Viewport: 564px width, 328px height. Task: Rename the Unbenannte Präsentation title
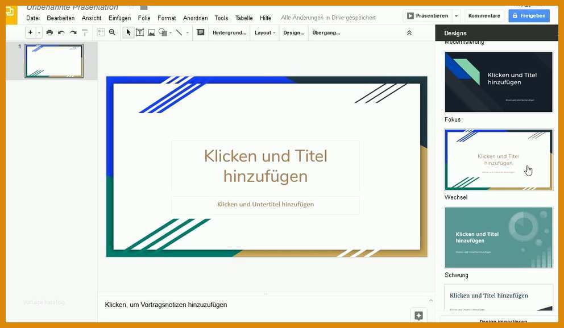click(x=72, y=7)
